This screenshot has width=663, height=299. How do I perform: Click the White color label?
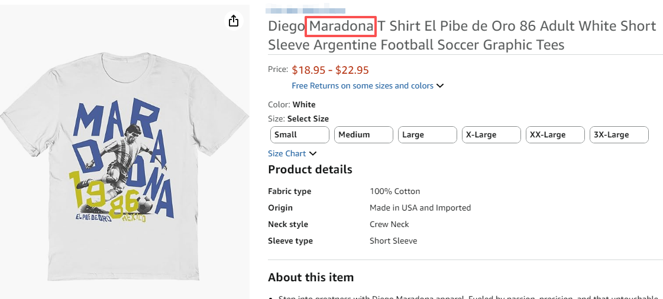tap(304, 105)
